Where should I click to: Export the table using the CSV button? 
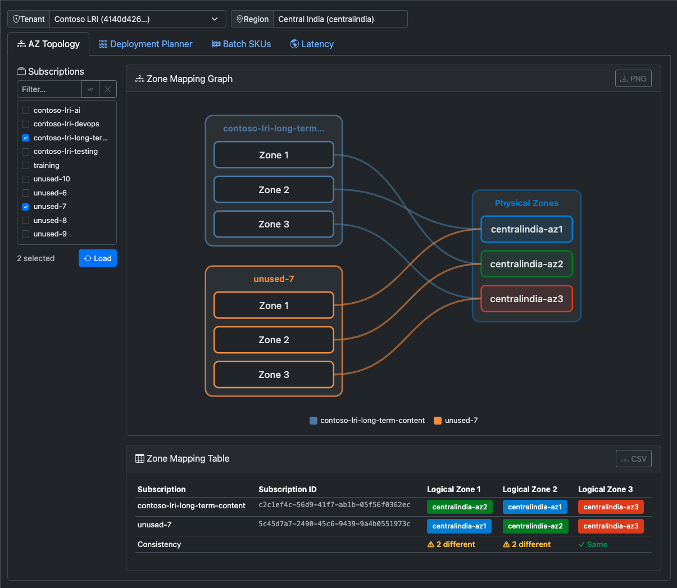[633, 458]
